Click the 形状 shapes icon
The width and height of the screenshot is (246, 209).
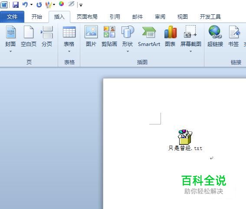coord(128,32)
